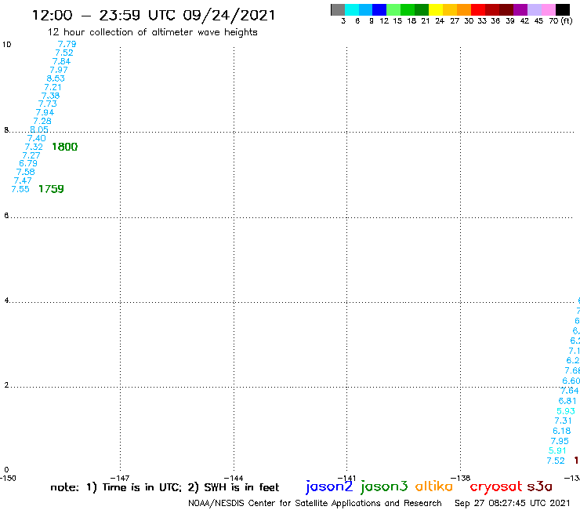The image size is (580, 510).
Task: Click the cyan 6 ft legend swatch
Action: pyautogui.click(x=352, y=9)
